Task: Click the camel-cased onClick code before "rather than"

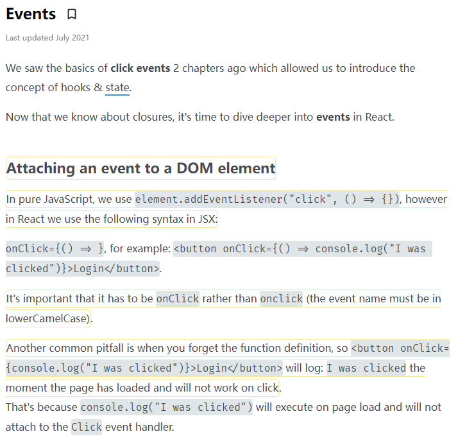Action: (x=178, y=298)
